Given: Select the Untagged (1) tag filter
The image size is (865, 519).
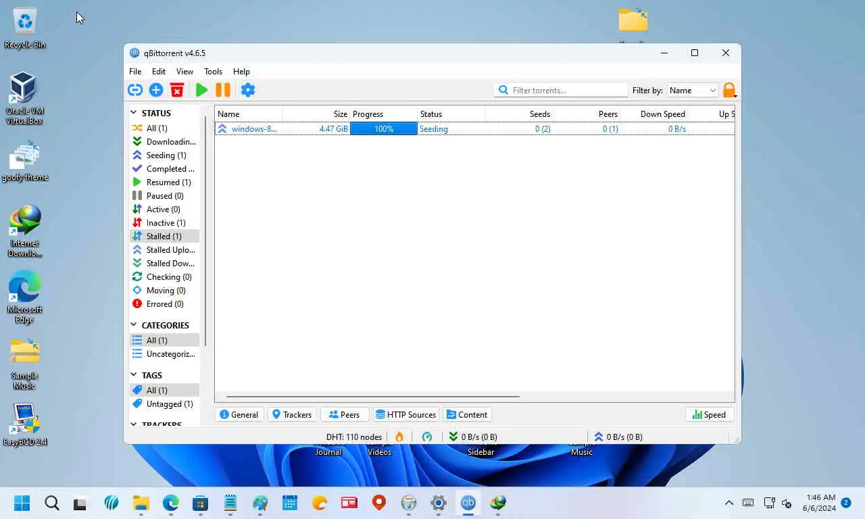Looking at the screenshot, I should [x=164, y=403].
